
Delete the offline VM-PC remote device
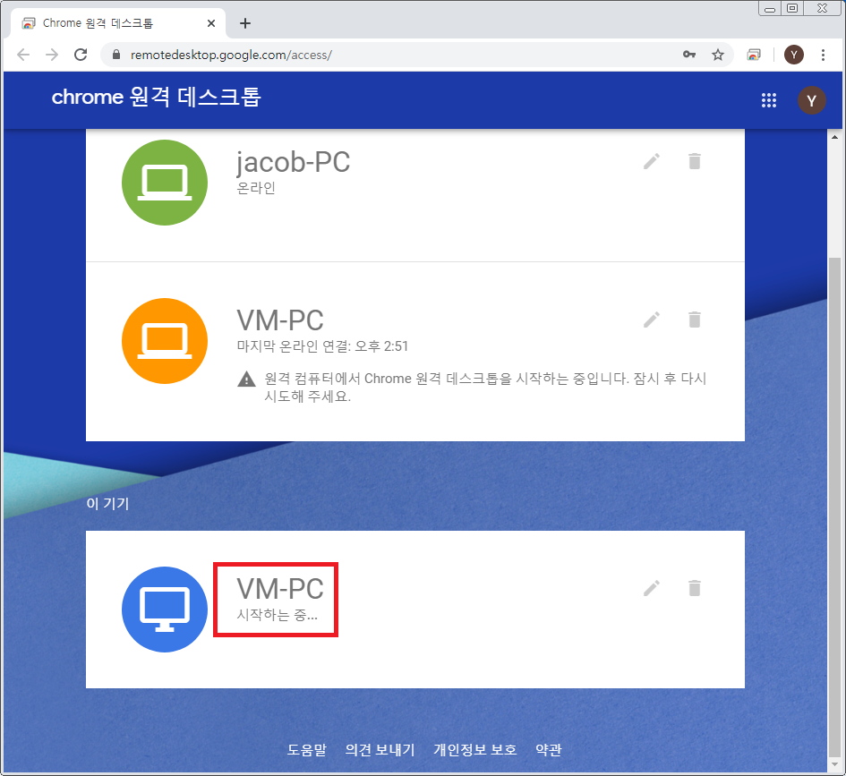tap(695, 320)
